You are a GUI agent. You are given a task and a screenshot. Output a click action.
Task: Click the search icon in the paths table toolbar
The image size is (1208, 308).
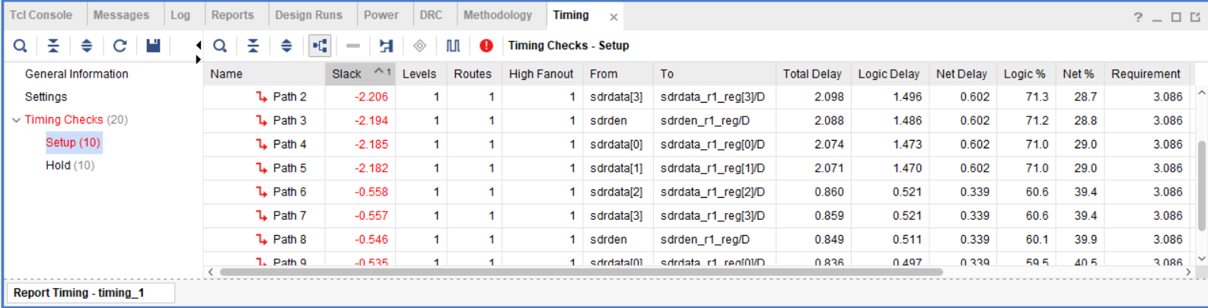(x=220, y=46)
